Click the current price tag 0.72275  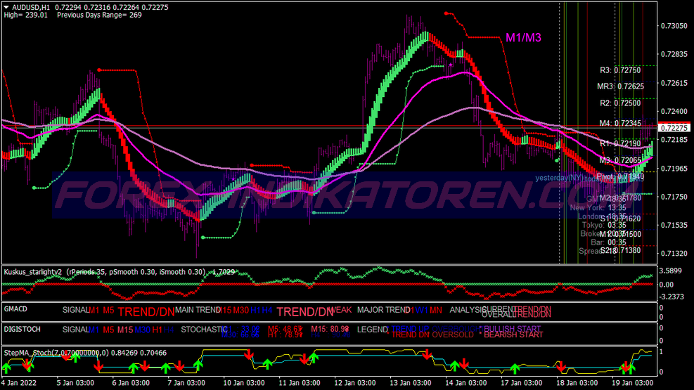(x=675, y=128)
